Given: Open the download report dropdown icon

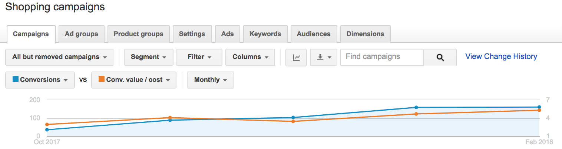Looking at the screenshot, I should (323, 58).
